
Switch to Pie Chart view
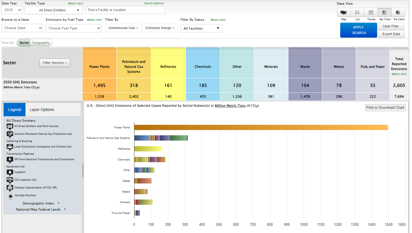pos(398,12)
